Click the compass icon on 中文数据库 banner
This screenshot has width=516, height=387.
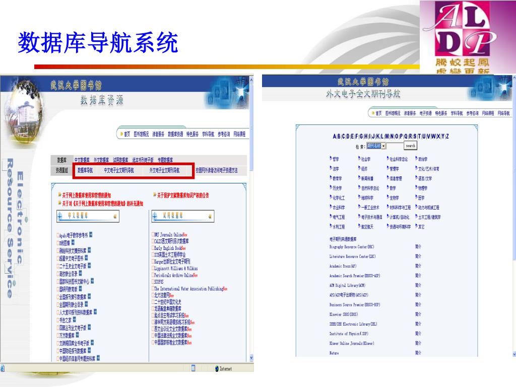60,216
